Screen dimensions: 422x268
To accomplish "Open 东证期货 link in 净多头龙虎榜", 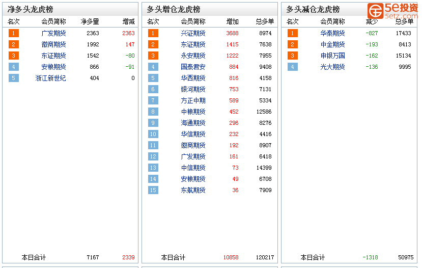I will pos(53,56).
